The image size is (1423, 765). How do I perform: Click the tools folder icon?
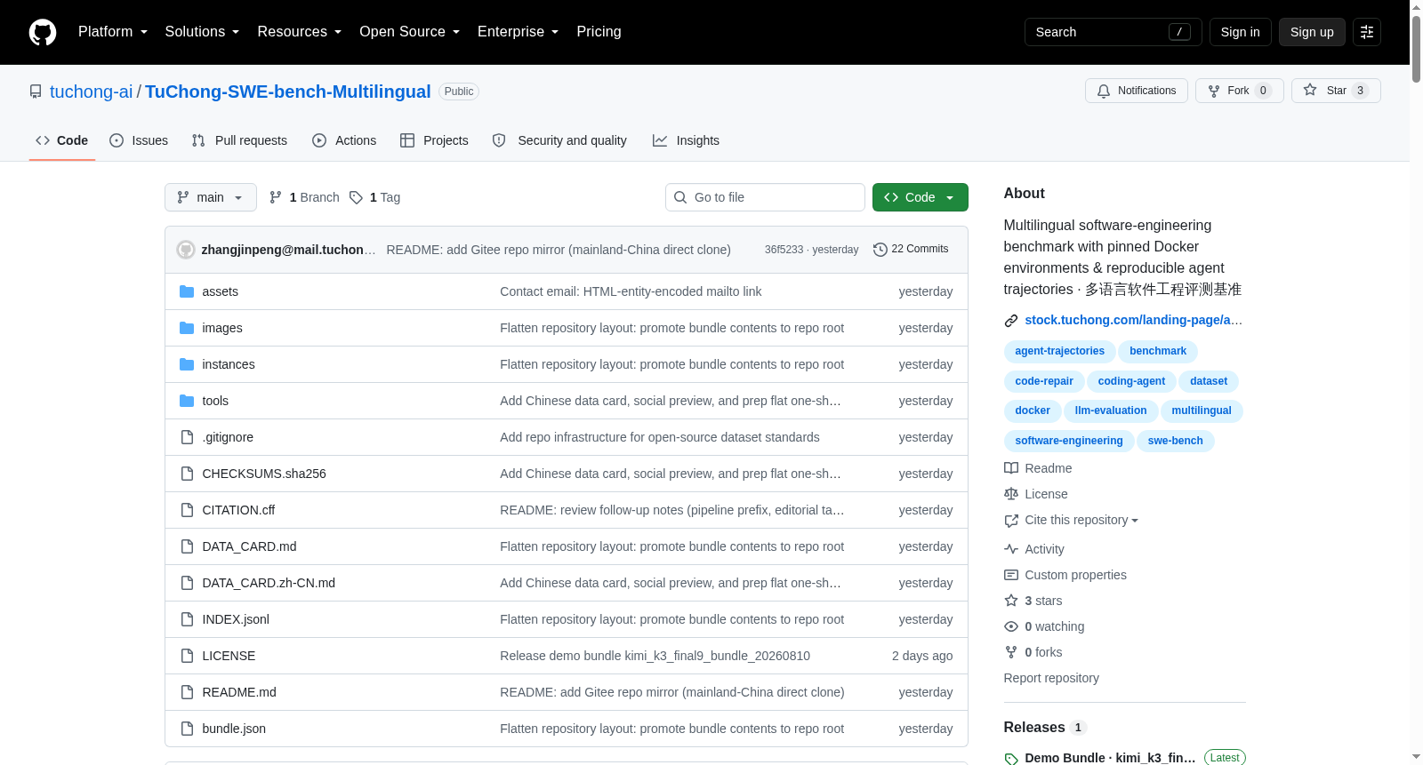(x=187, y=401)
